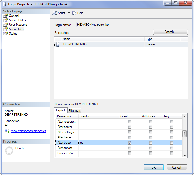Screen dimensions: 194x175
Task: Click the User Mapping page icon
Action: [x=5, y=25]
